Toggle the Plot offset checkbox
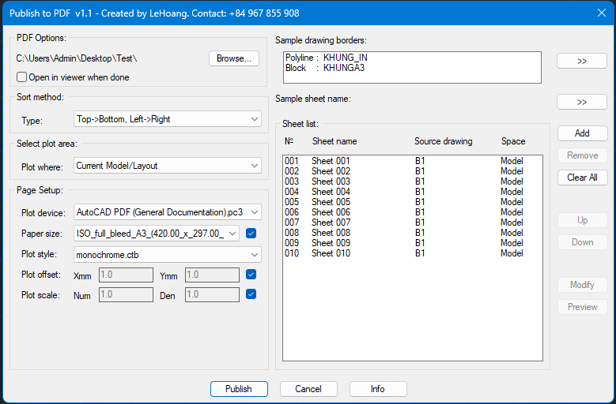Viewport: 616px width, 404px height. (251, 275)
